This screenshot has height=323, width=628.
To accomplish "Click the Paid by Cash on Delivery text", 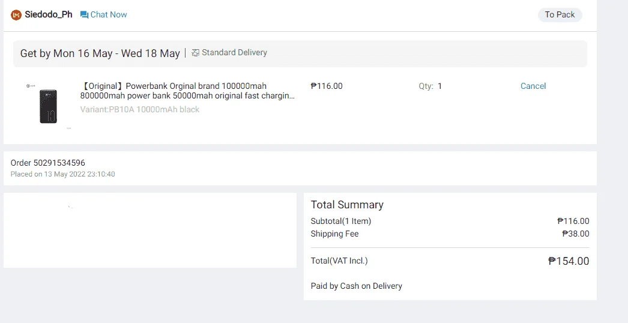I will pos(357,286).
